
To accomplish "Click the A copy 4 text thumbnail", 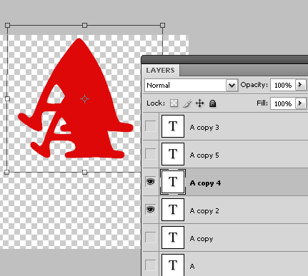I will [x=173, y=182].
